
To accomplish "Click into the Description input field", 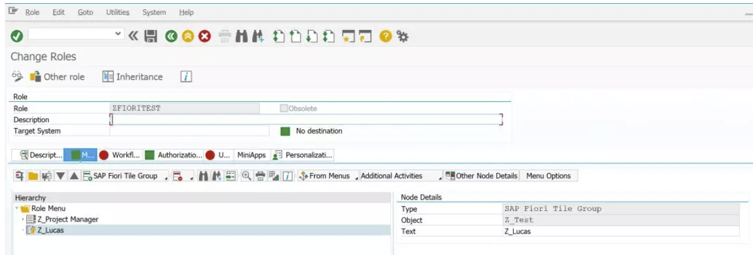I will click(x=306, y=120).
